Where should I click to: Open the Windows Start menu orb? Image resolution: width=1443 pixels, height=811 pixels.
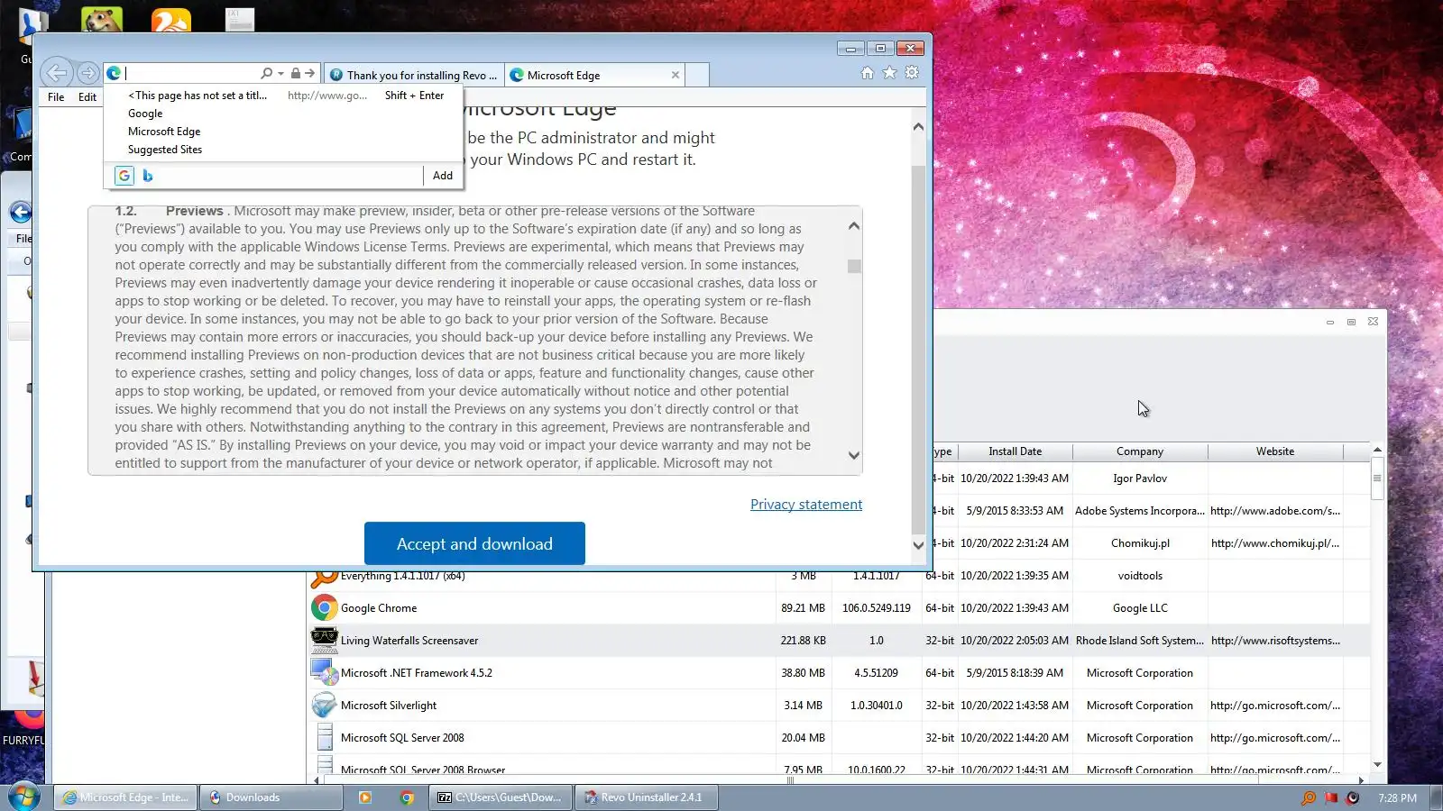pos(24,797)
